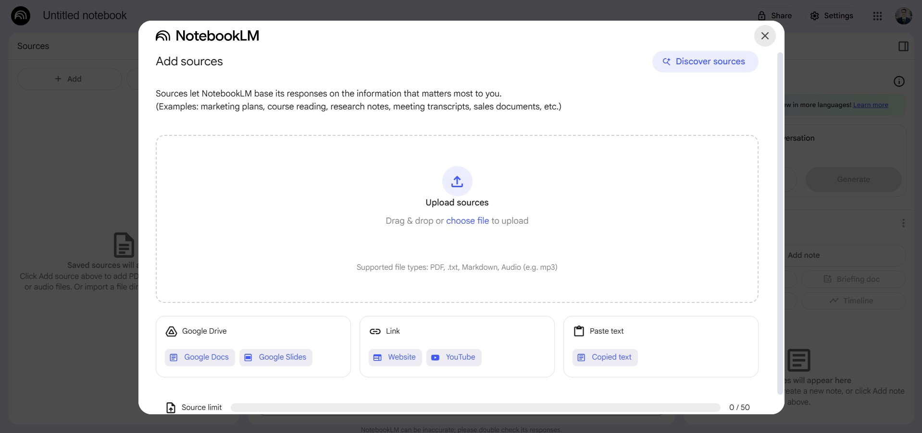Click the Google Docs document icon
The width and height of the screenshot is (922, 433).
coord(174,358)
